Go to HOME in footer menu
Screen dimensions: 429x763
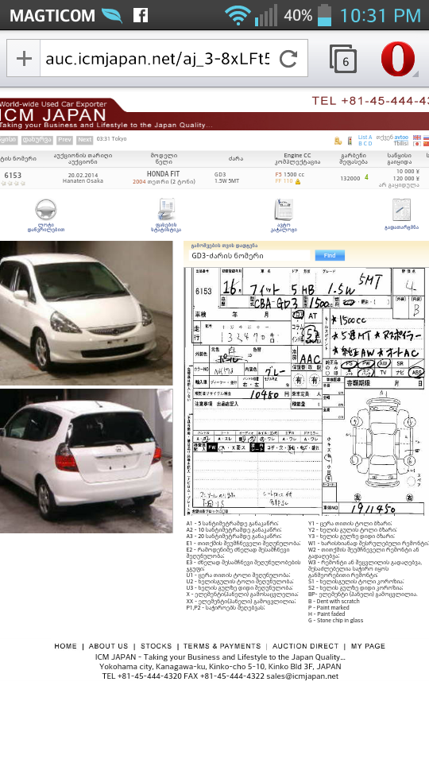(x=66, y=646)
